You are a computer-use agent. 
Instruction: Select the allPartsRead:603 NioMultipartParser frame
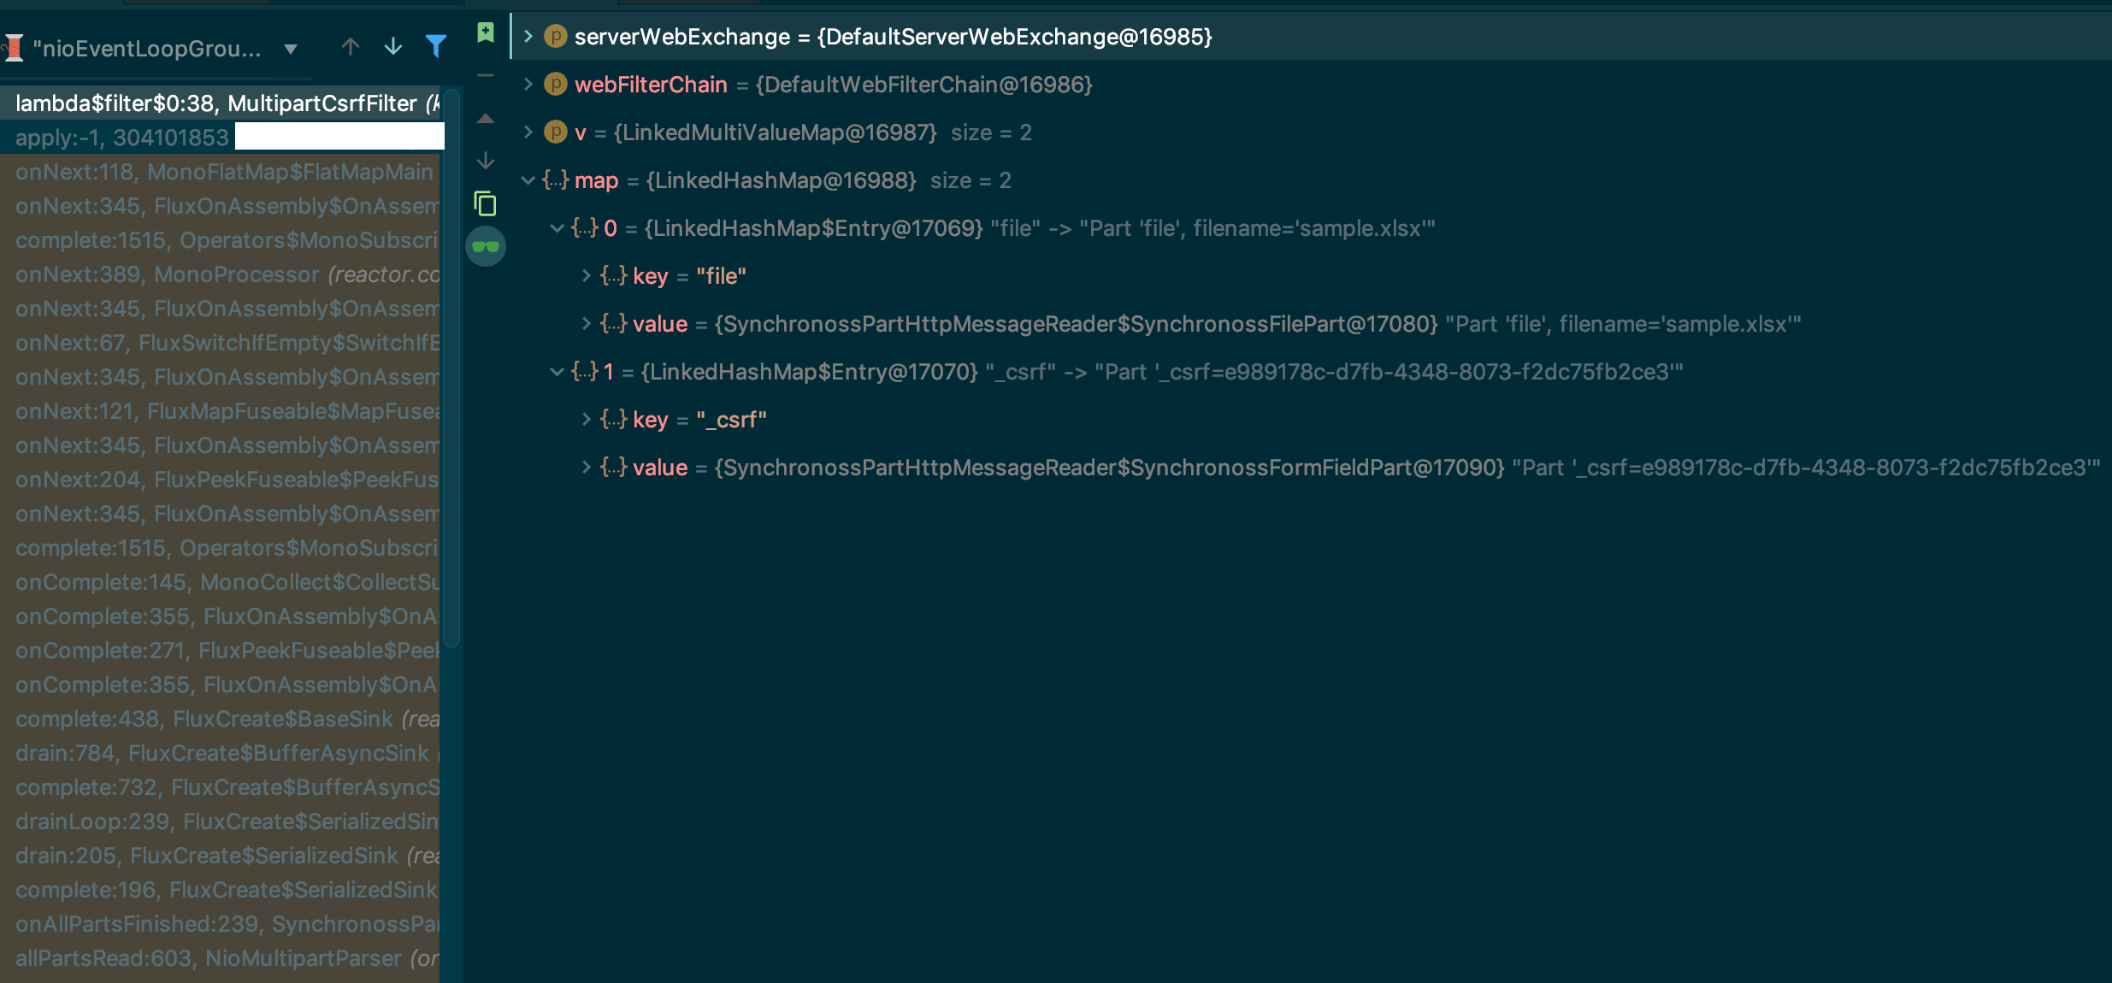(x=224, y=958)
